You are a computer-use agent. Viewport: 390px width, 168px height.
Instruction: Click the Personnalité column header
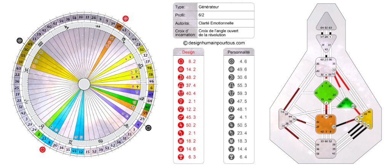coord(238,52)
